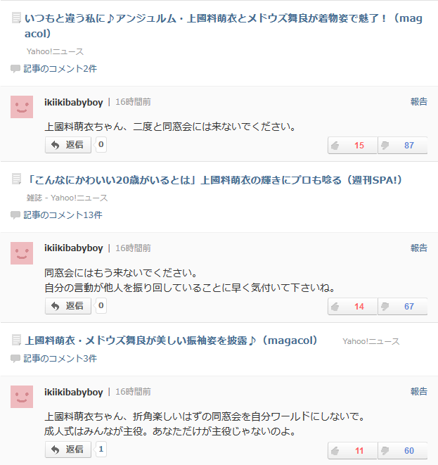The image size is (438, 465).
Task: Click the first ikiikibabyboy avatar image
Action: tap(22, 107)
